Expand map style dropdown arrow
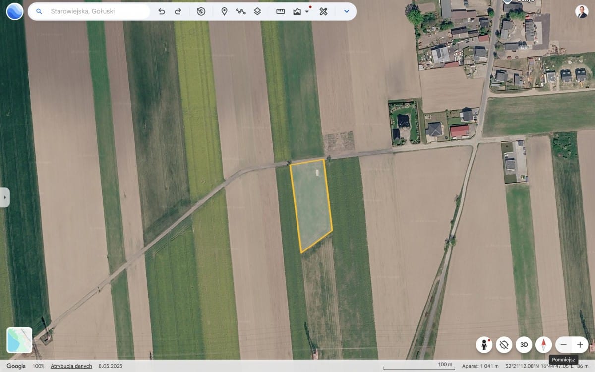The image size is (595, 372). point(307,12)
